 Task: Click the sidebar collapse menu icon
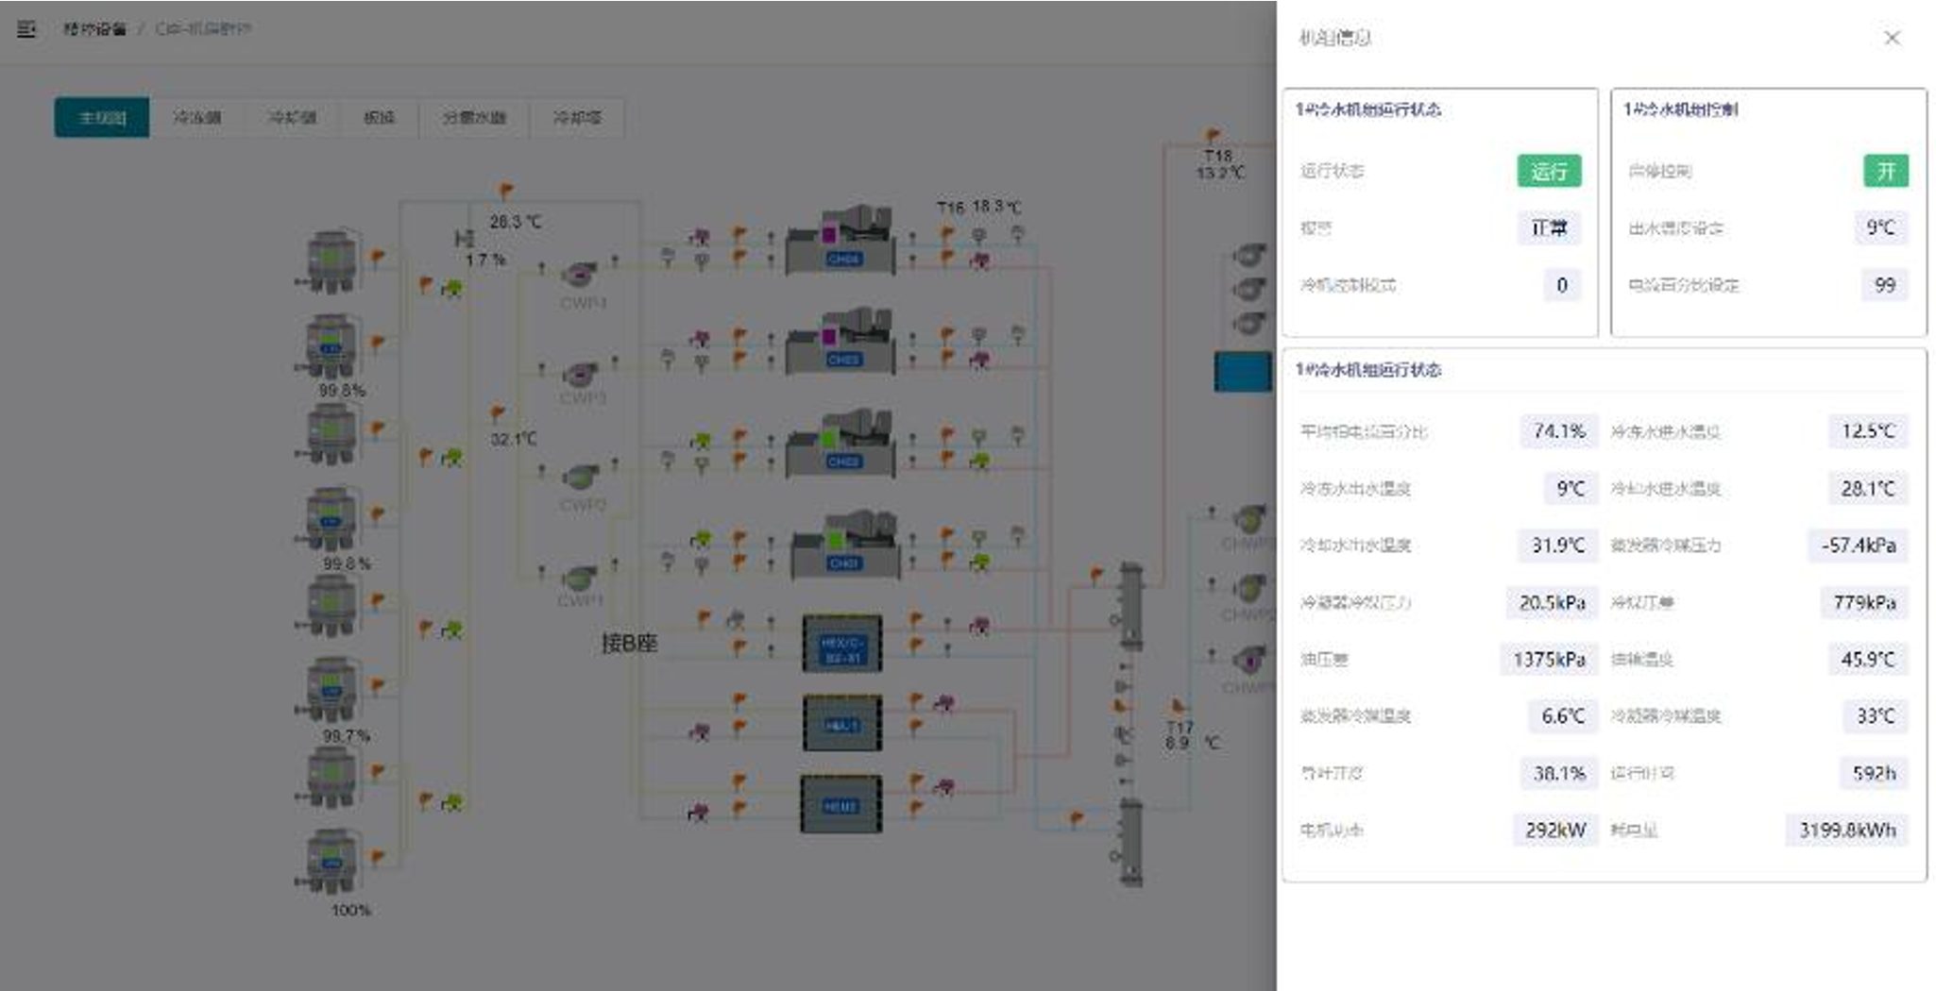26,29
